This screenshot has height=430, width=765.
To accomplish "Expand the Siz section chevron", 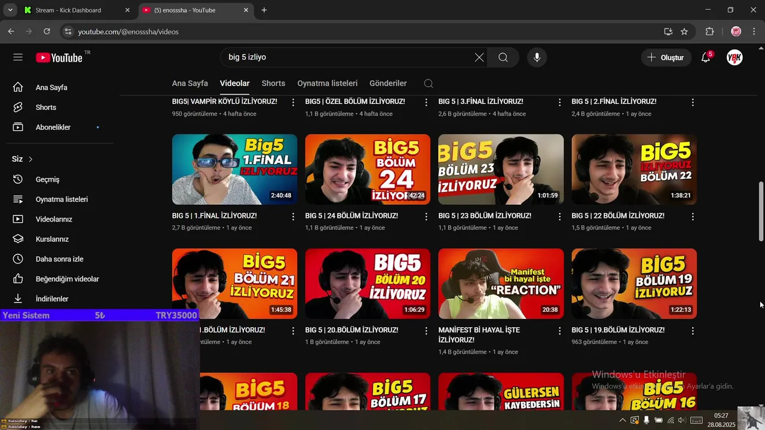I will (x=30, y=159).
